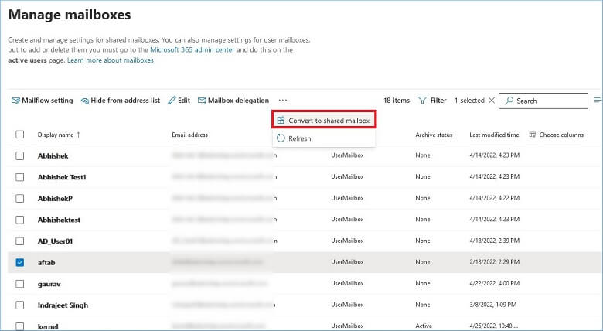
Task: Click date '4/14/2022, 4:22 PM'
Action: (495, 198)
